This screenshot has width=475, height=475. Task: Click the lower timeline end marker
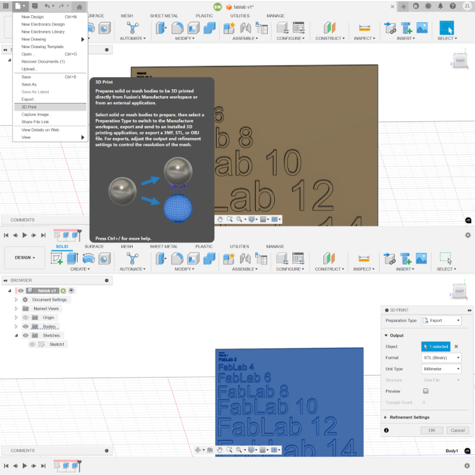click(80, 466)
